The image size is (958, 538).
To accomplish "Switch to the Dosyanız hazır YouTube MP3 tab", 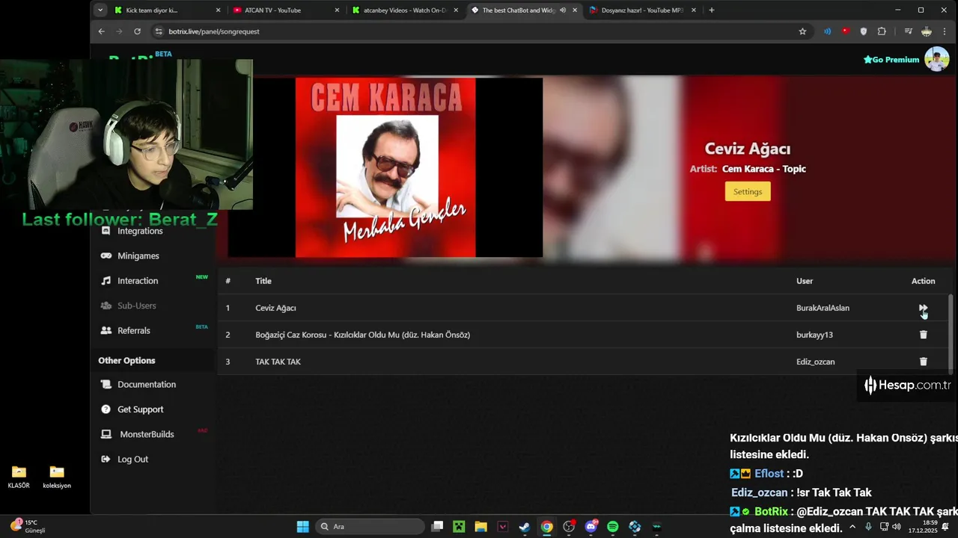I will [x=642, y=10].
